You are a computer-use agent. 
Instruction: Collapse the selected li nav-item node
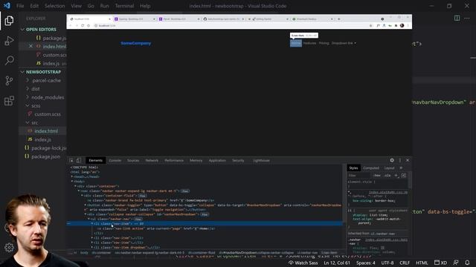92,224
